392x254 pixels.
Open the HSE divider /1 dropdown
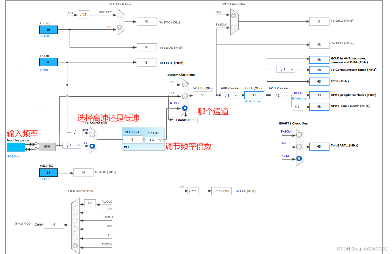pyautogui.click(x=72, y=145)
